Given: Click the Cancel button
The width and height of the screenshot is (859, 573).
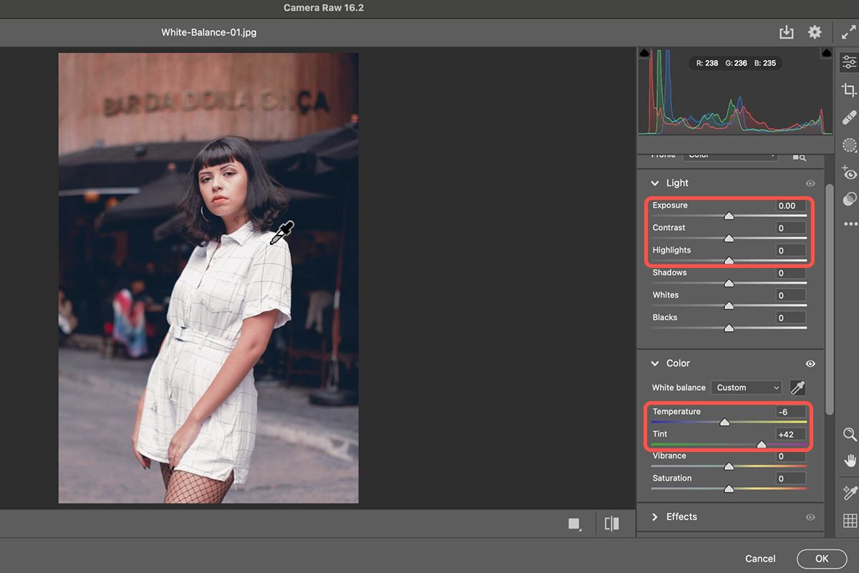Looking at the screenshot, I should pos(760,558).
